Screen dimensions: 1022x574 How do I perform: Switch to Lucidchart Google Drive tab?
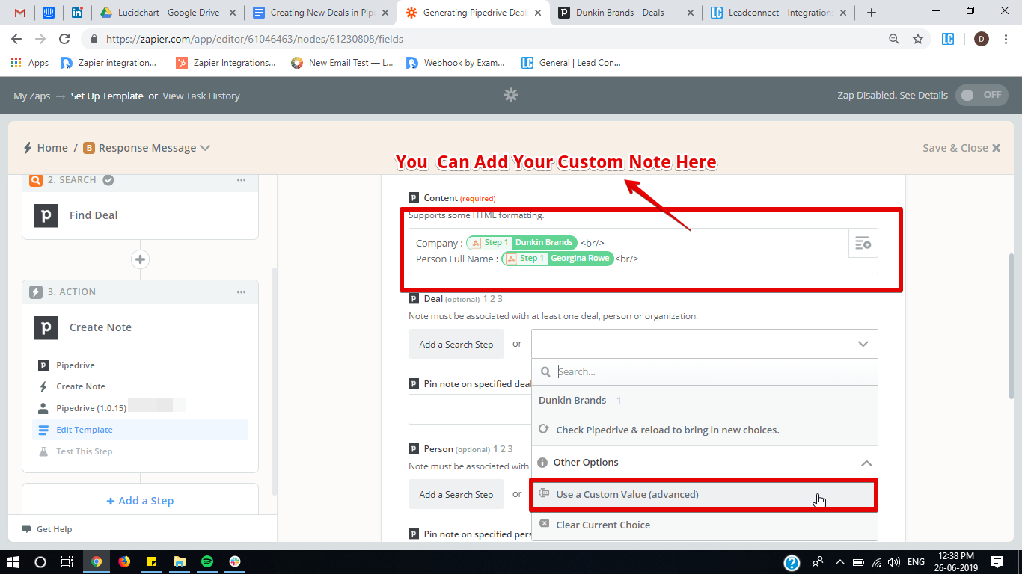click(x=168, y=13)
